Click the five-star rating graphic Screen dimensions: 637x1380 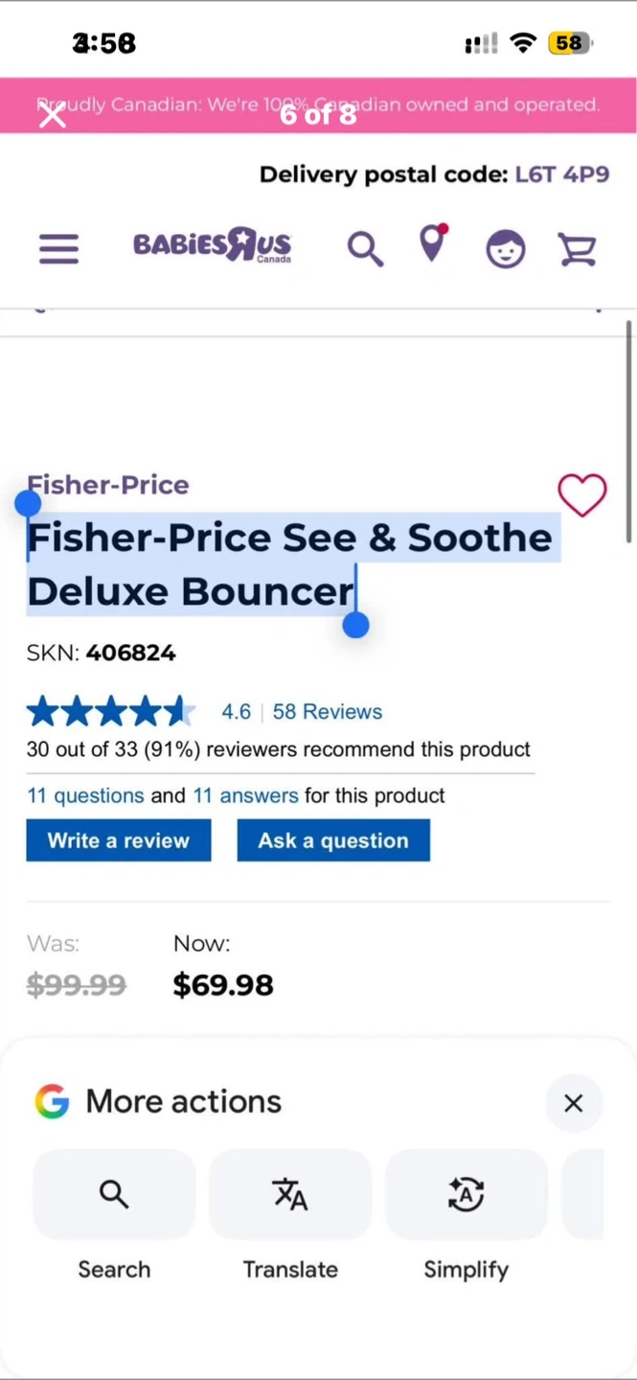pos(110,712)
